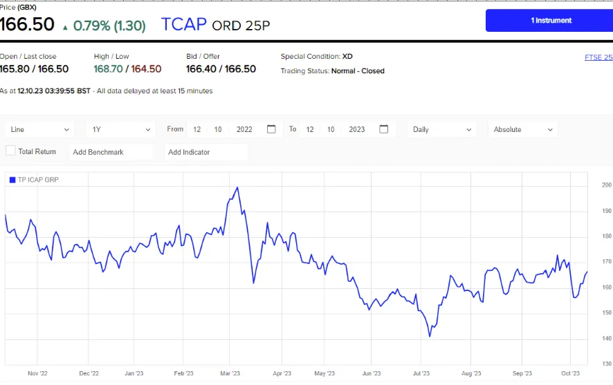The height and width of the screenshot is (385, 613).
Task: Click the 150 price axis label
Action: [x=607, y=312]
